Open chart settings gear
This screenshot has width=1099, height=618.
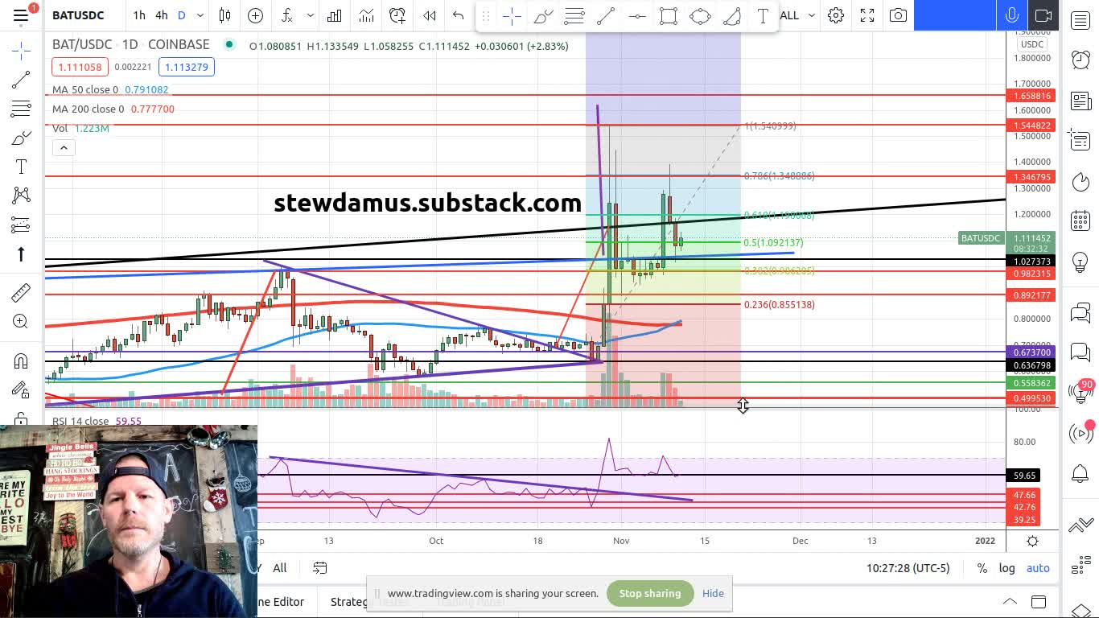[x=836, y=15]
